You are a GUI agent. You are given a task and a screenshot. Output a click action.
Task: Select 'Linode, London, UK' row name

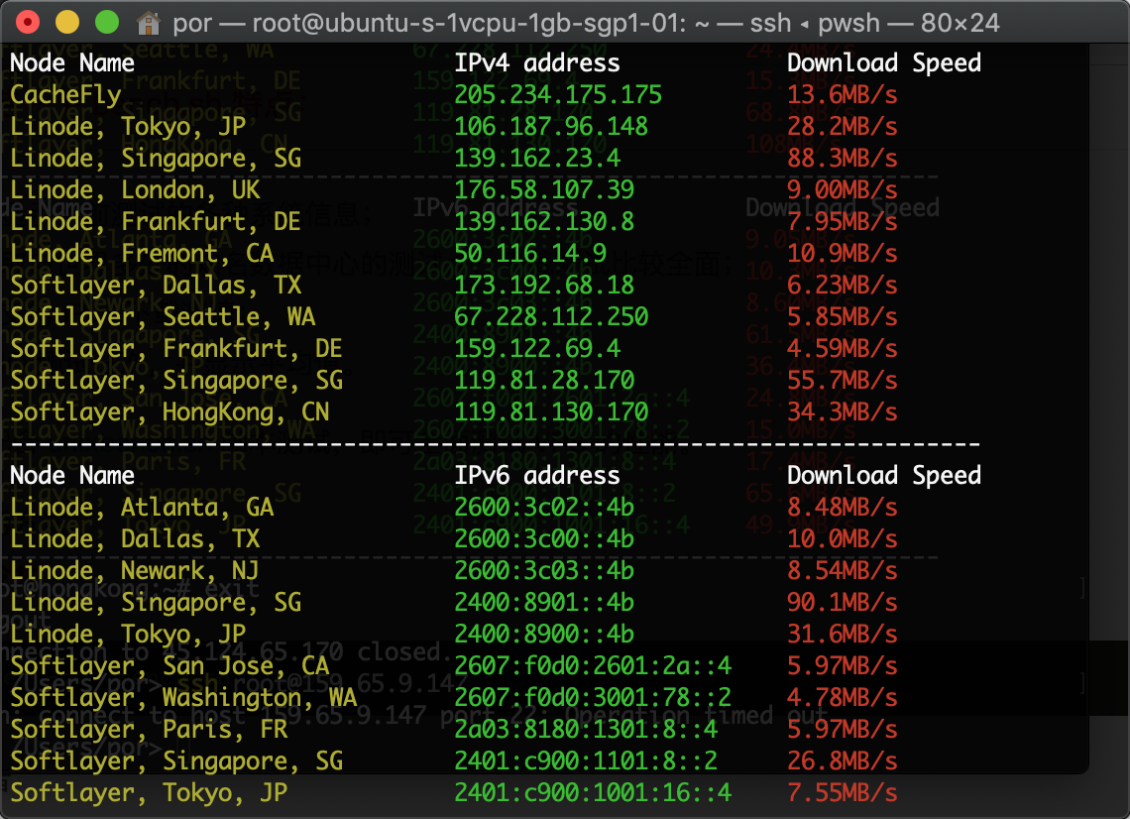[x=135, y=190]
